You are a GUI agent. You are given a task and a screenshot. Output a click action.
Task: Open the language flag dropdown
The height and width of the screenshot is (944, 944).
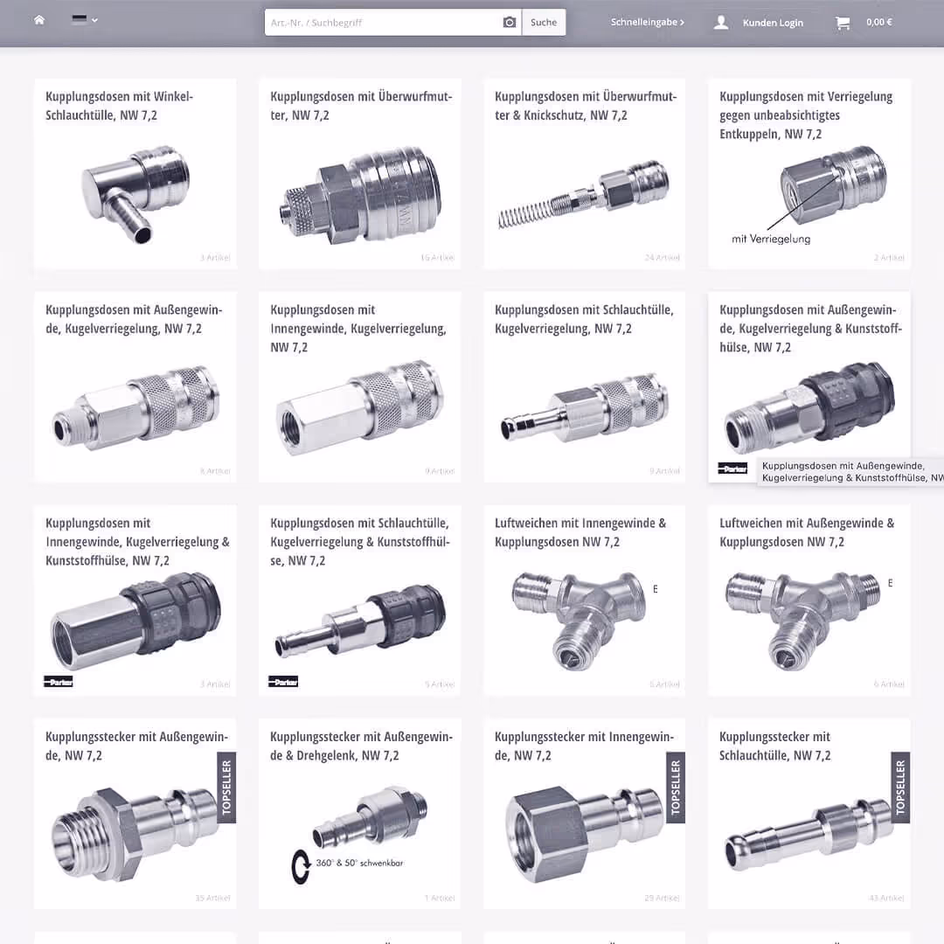pyautogui.click(x=84, y=20)
